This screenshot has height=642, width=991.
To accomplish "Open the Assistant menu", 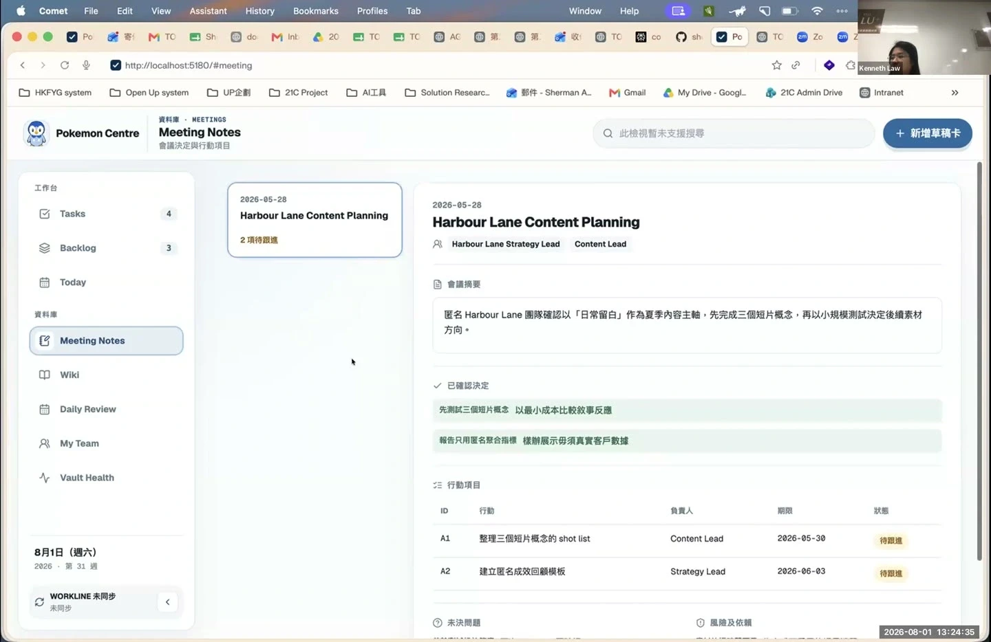I will (x=208, y=11).
